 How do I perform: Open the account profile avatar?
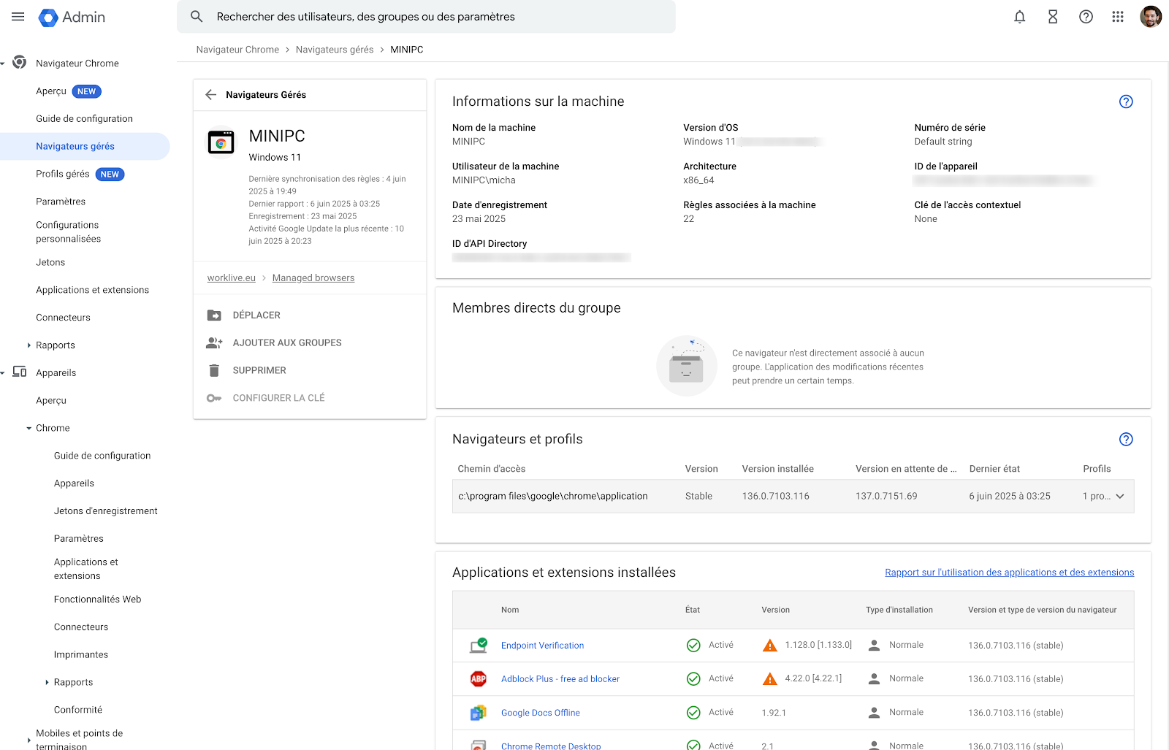(x=1151, y=17)
